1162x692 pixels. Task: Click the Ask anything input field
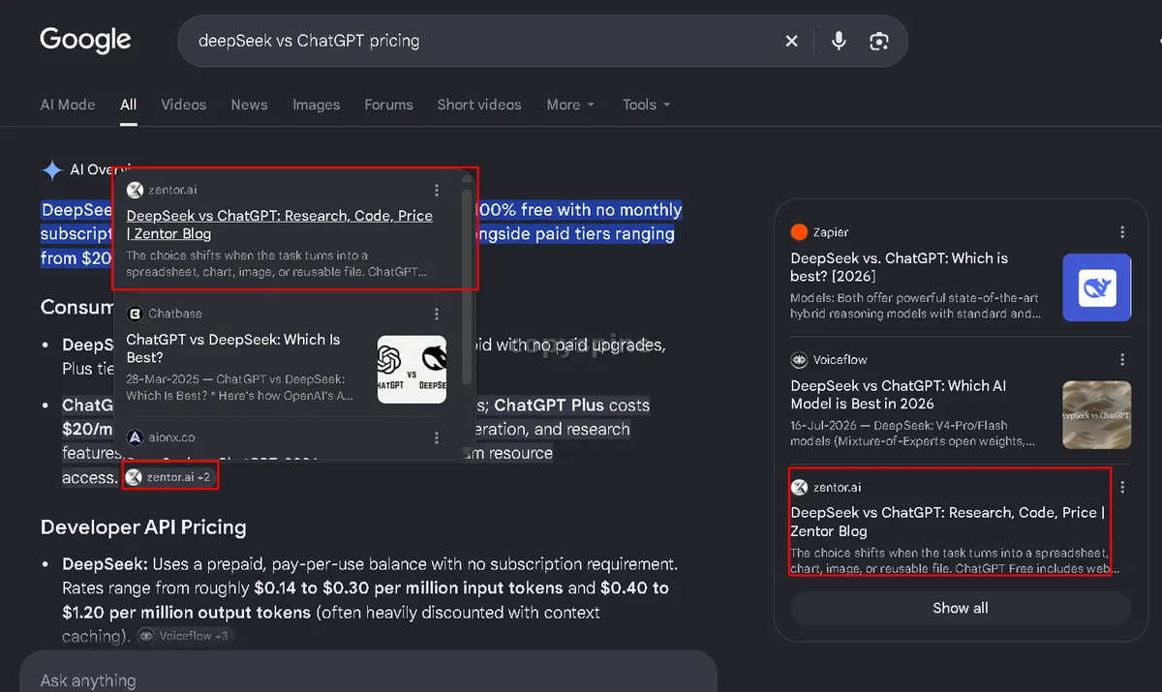[x=368, y=675]
